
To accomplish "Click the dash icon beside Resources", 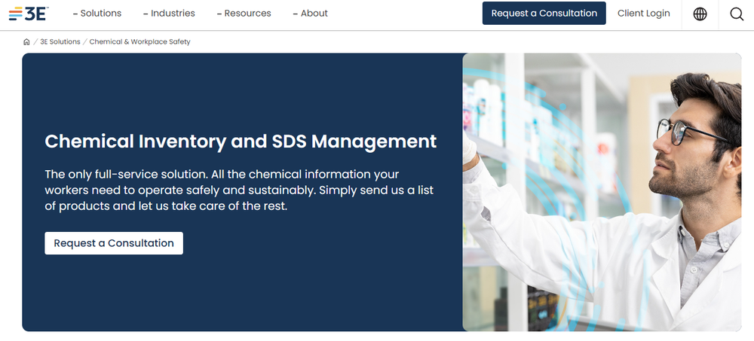I will point(219,14).
